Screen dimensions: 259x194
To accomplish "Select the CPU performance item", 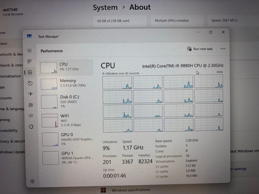I will (67, 67).
